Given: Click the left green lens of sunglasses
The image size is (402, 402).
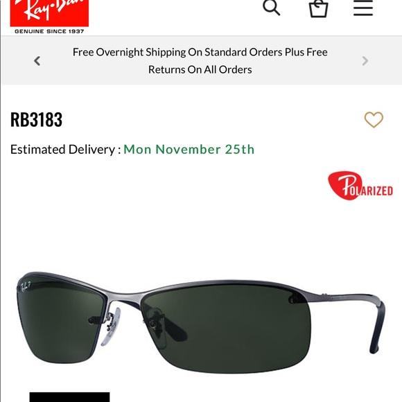Looking at the screenshot, I should coord(59,320).
